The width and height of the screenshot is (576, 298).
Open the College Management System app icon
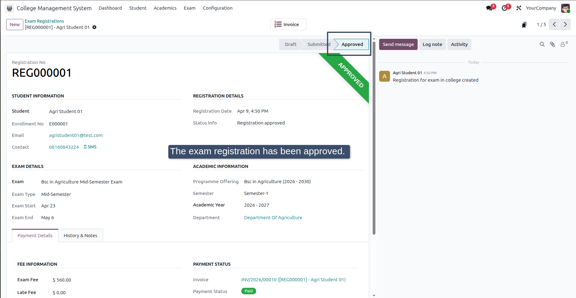coord(10,8)
